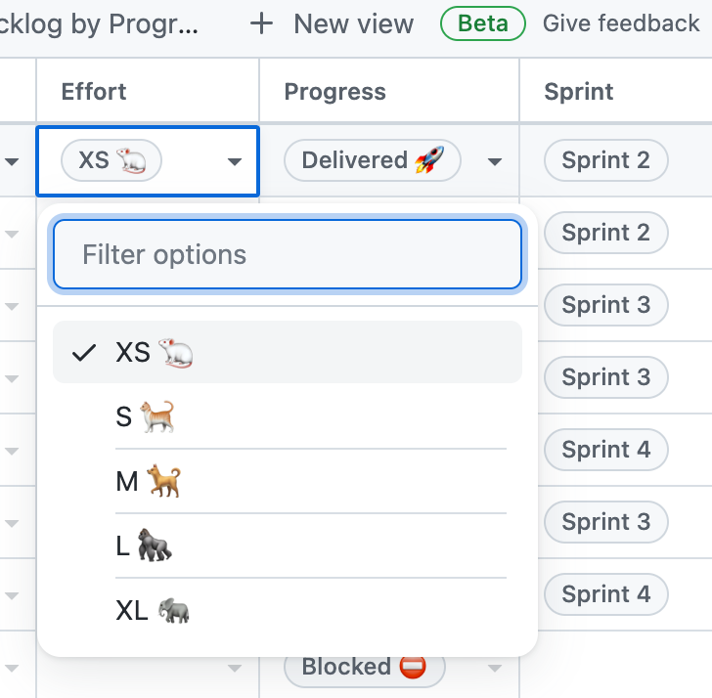Click the Delivered rocket status pill
This screenshot has height=698, width=712.
click(x=372, y=160)
